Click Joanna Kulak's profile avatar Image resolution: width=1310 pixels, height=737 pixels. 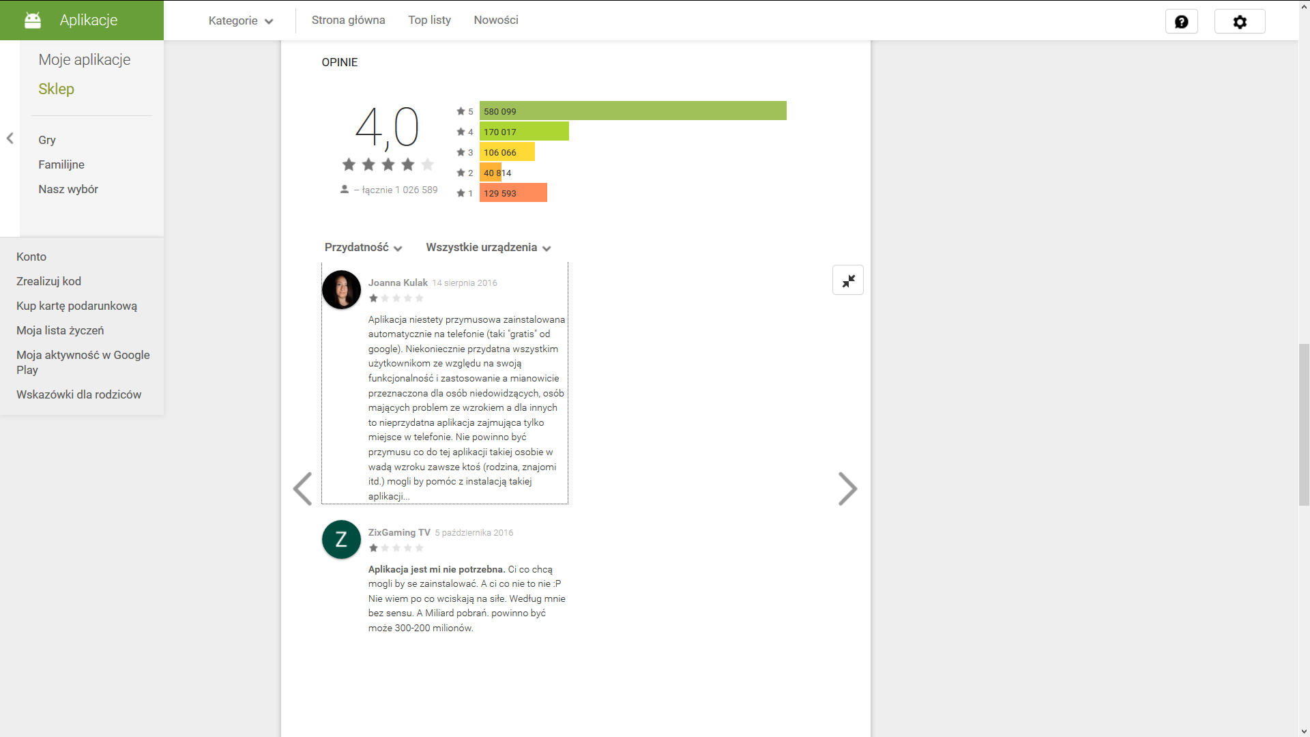[x=341, y=289]
